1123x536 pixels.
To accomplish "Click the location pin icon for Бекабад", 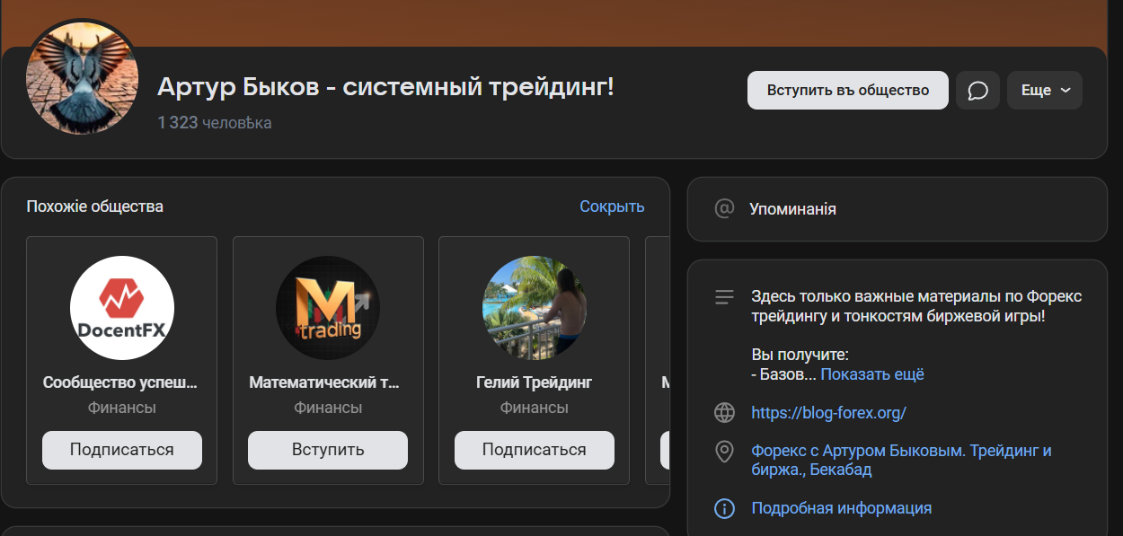I will point(724,452).
